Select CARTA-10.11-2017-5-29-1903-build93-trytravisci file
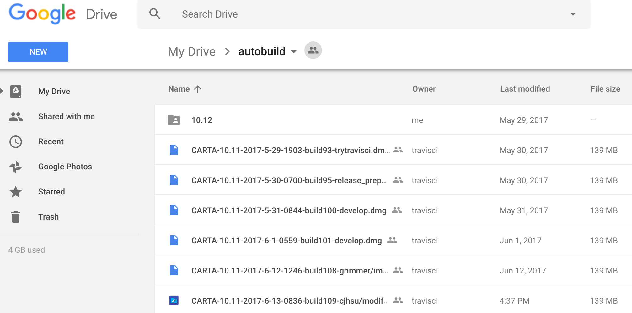The height and width of the screenshot is (313, 632). (291, 150)
